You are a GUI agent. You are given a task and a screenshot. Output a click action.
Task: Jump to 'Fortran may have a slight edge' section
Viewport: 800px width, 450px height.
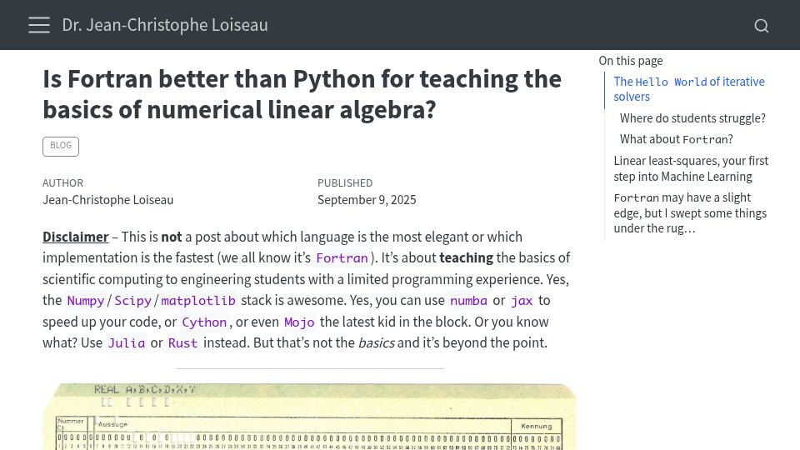pyautogui.click(x=690, y=212)
